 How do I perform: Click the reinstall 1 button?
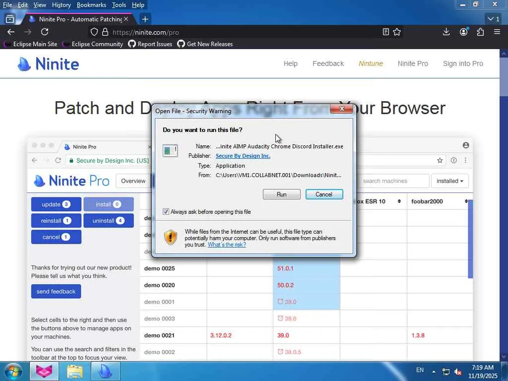coord(56,221)
